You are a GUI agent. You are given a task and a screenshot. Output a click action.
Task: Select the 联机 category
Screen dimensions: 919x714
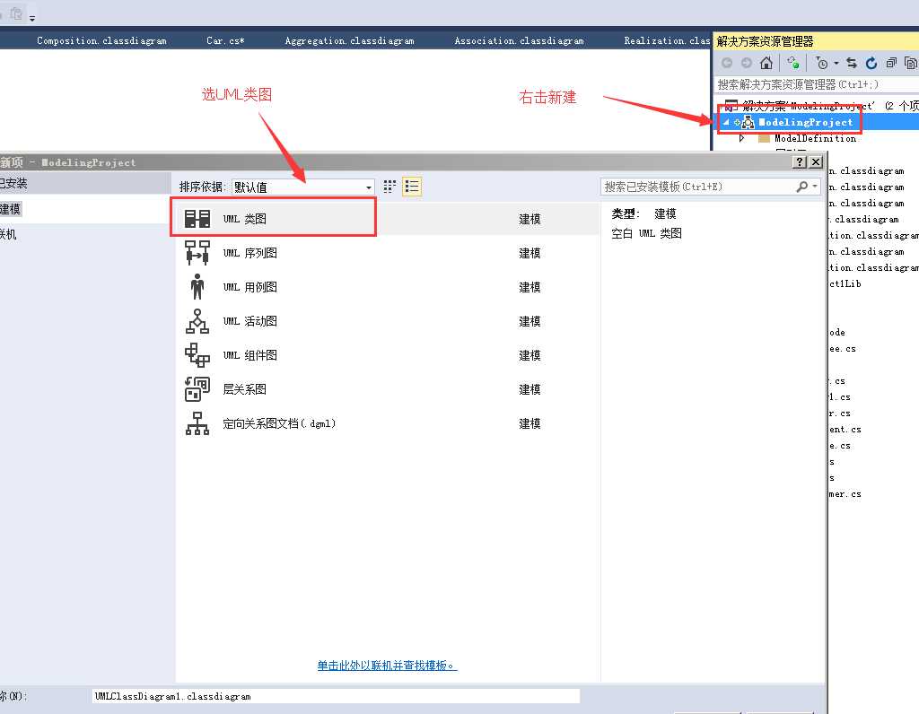pos(8,234)
